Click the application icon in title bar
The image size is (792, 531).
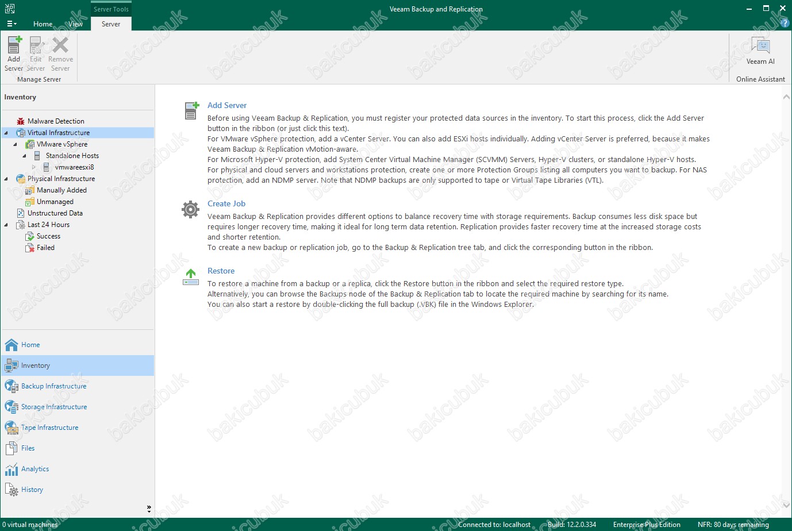[x=9, y=9]
